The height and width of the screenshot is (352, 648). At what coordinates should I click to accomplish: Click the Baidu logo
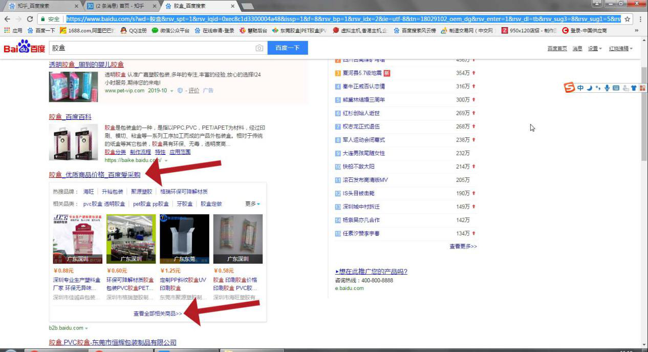(x=24, y=48)
